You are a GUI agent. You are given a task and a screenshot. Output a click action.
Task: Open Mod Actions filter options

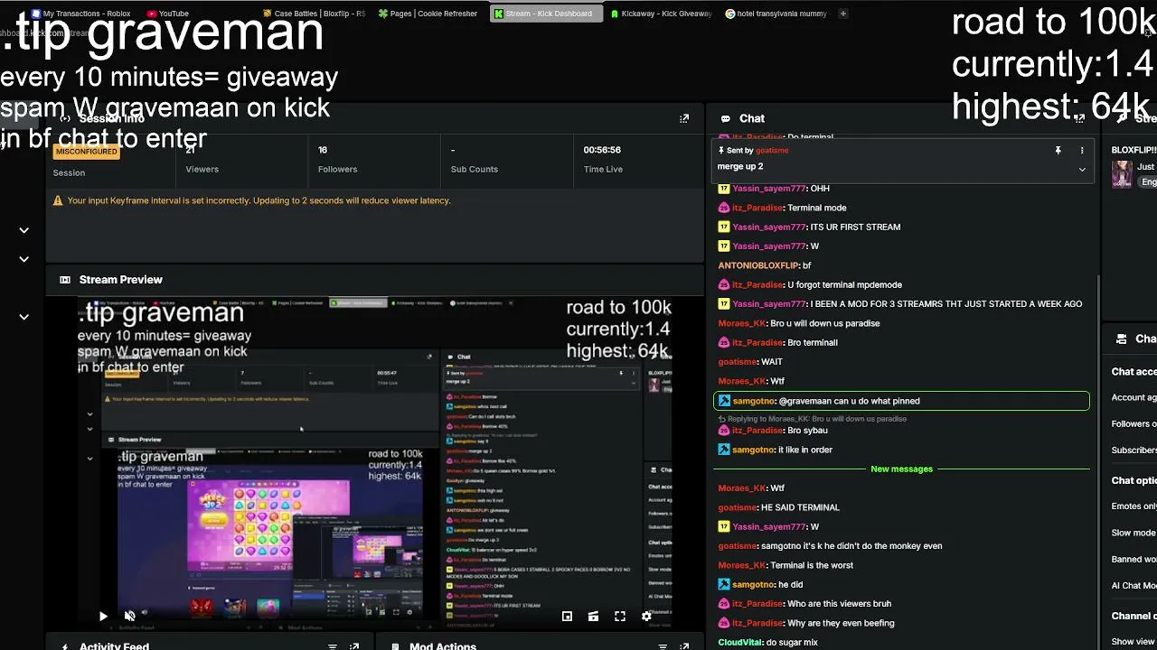click(x=663, y=646)
